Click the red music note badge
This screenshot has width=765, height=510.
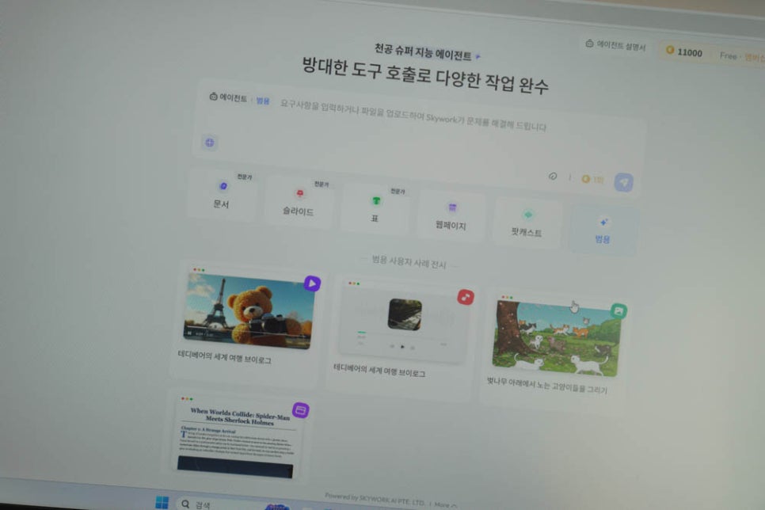click(x=466, y=297)
